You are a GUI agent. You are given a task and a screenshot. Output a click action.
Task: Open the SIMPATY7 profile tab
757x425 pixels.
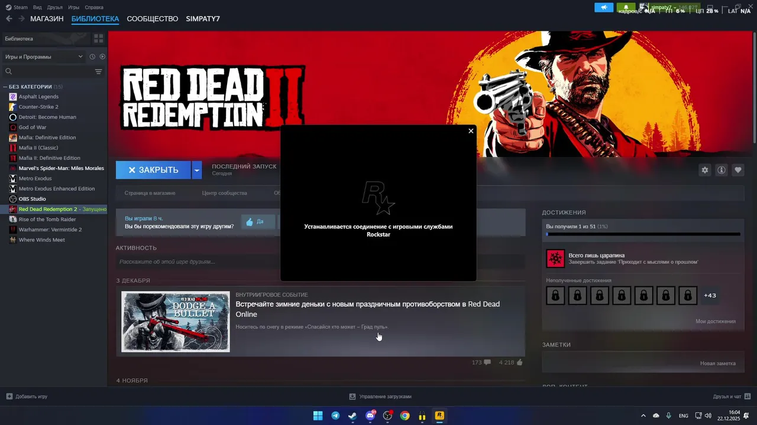[x=203, y=19]
